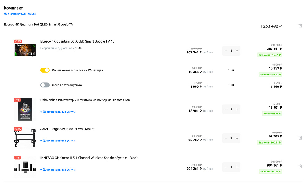Decrease JAMIT Wall Mount quantity with minus
The width and height of the screenshot is (306, 184).
(226, 138)
